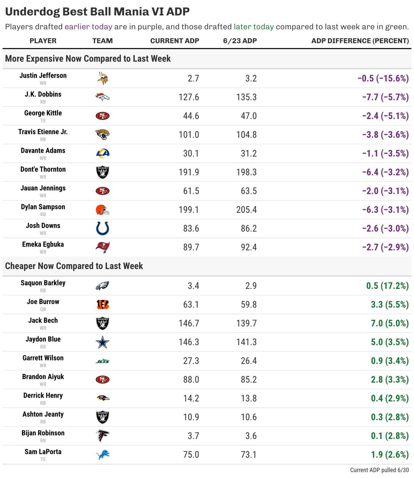Screen dimensions: 414x478
Task: Click the Ashton Jeanty player name
Action: coord(43,414)
